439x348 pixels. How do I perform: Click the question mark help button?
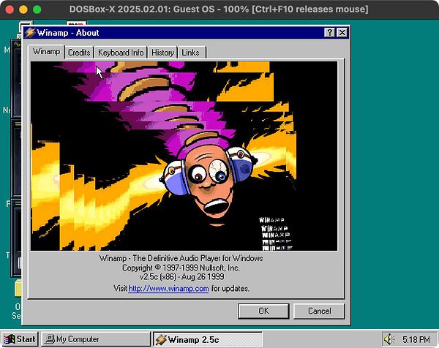(x=329, y=33)
